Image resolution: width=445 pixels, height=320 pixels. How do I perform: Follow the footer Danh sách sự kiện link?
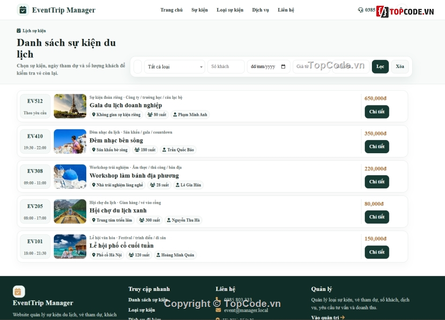pyautogui.click(x=148, y=299)
